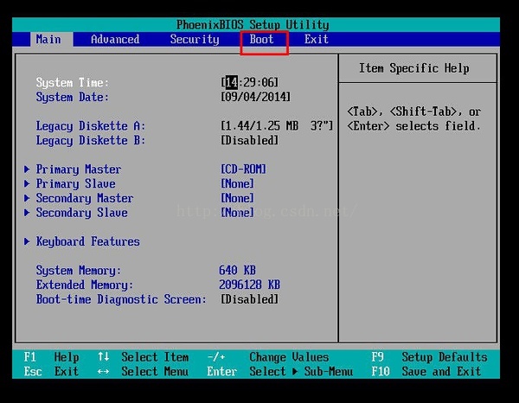The height and width of the screenshot is (403, 519).
Task: Click the Legacy Diskette A label
Action: [x=91, y=126]
